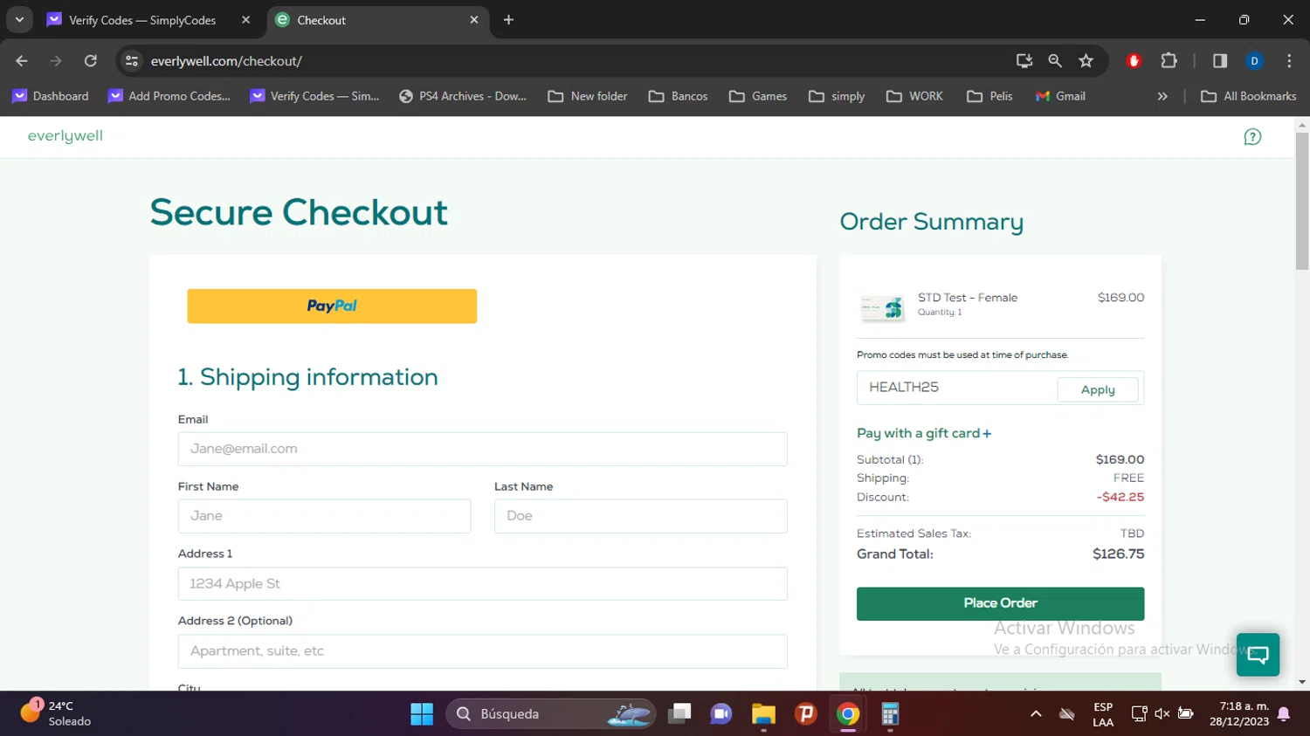Click the Email input field

point(482,449)
